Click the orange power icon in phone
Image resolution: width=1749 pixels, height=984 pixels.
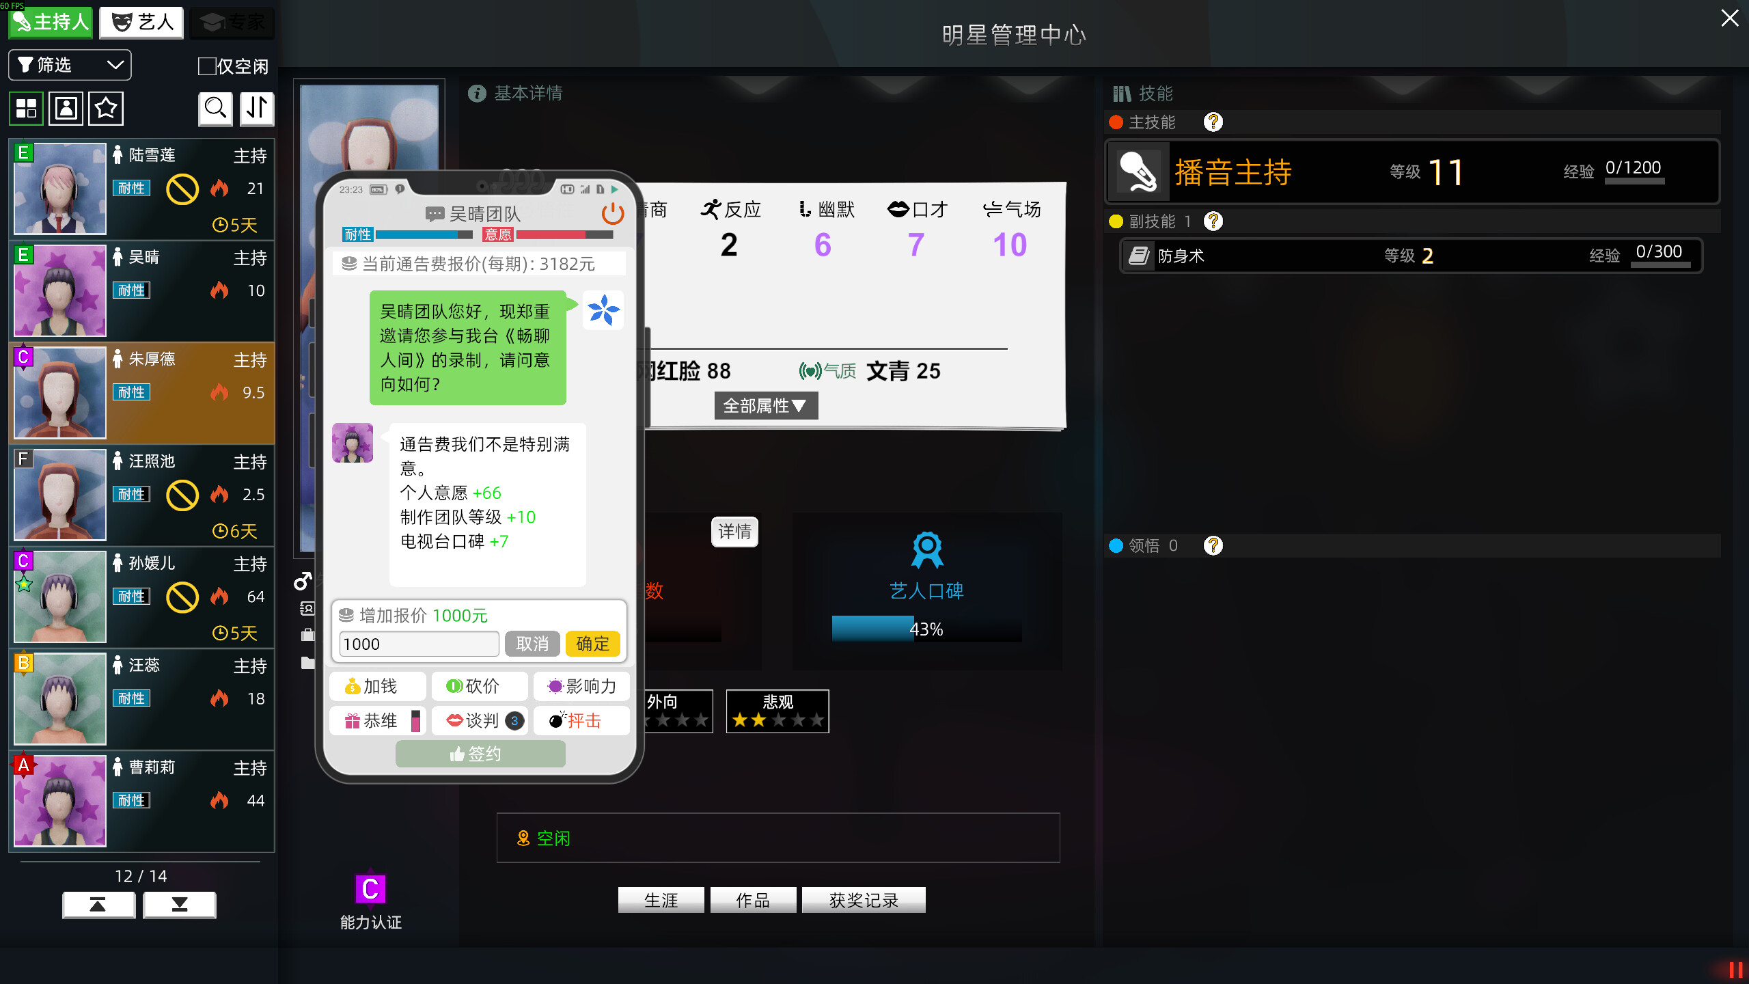(x=612, y=214)
